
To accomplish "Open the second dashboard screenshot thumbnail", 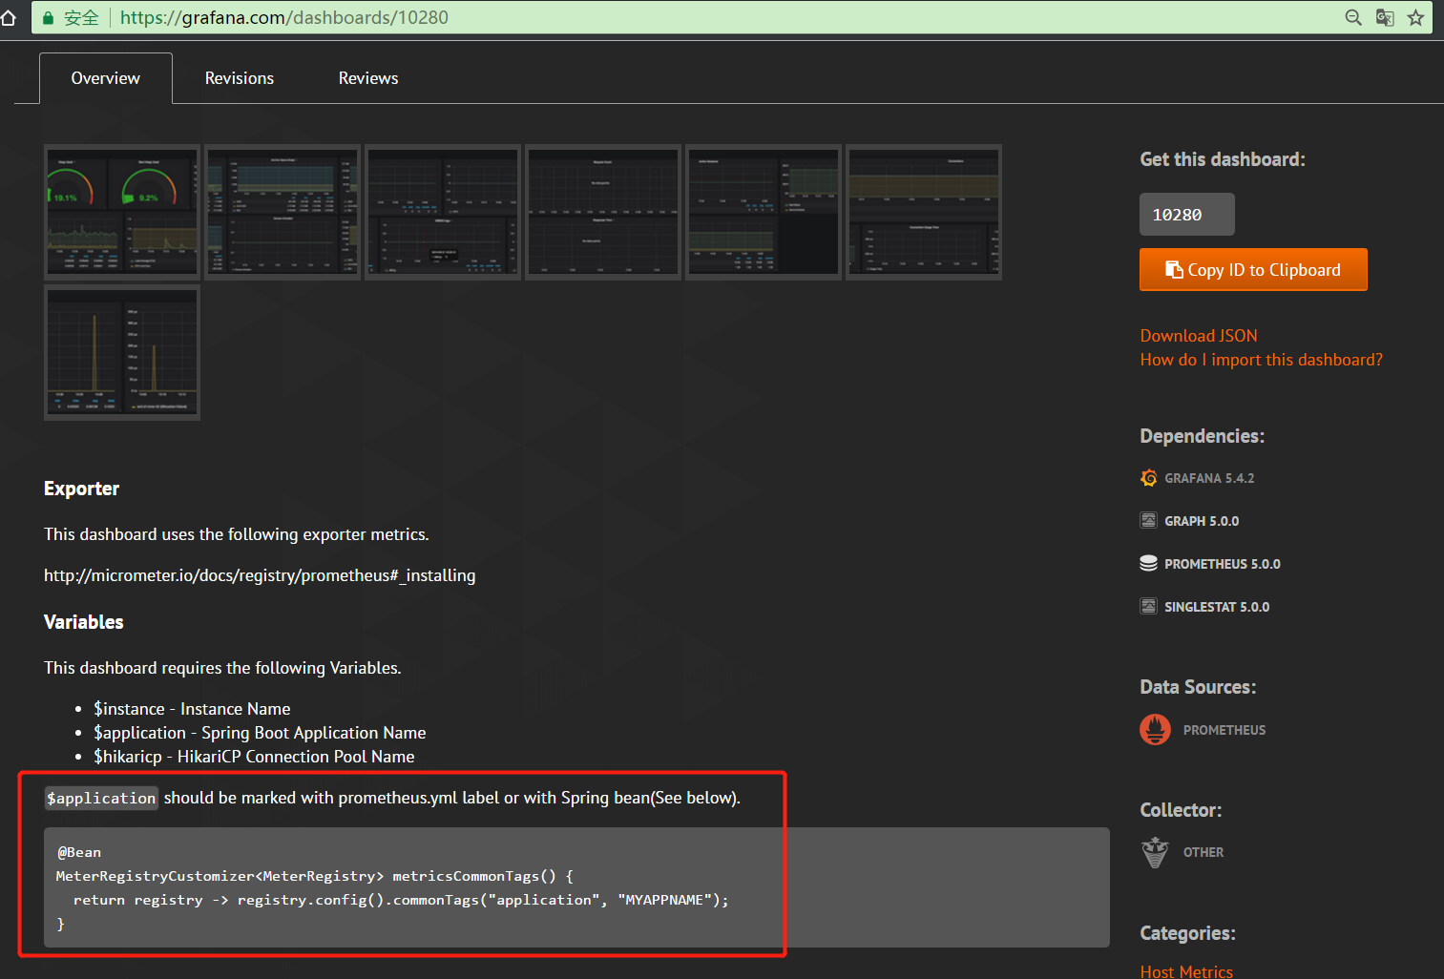I will pyautogui.click(x=283, y=212).
